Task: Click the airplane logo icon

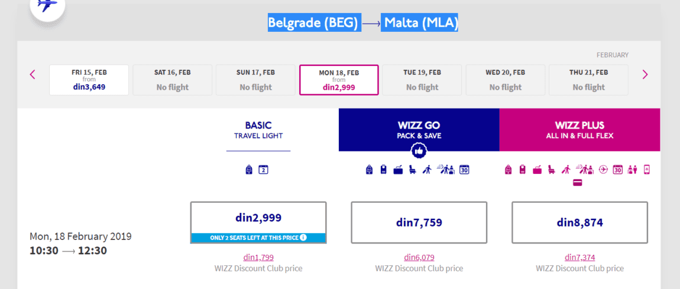Action: [x=47, y=5]
